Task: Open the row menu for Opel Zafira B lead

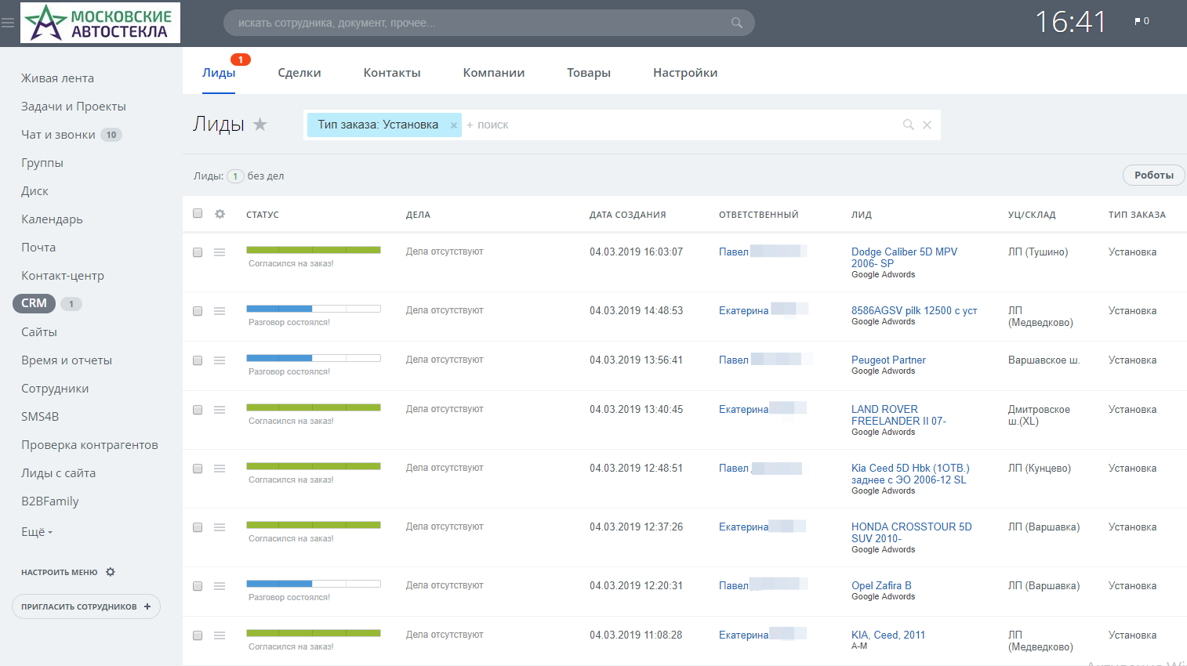Action: click(220, 586)
